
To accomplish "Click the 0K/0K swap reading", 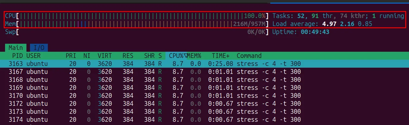I will (256, 32).
